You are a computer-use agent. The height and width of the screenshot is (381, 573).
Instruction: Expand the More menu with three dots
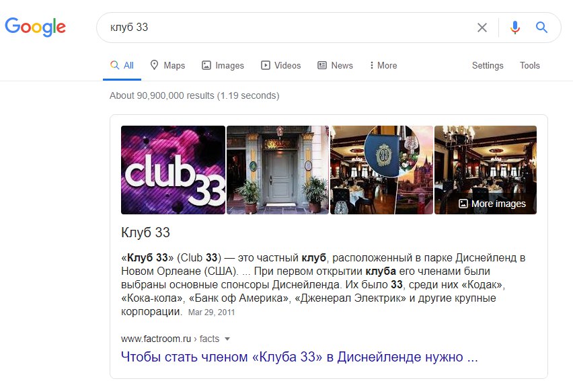tap(383, 65)
